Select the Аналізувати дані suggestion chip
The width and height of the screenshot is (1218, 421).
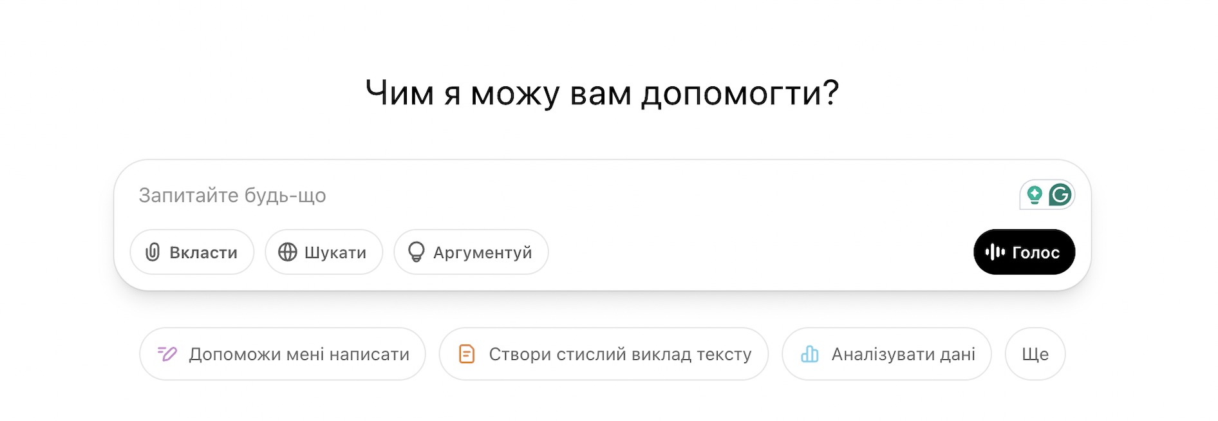pyautogui.click(x=886, y=353)
